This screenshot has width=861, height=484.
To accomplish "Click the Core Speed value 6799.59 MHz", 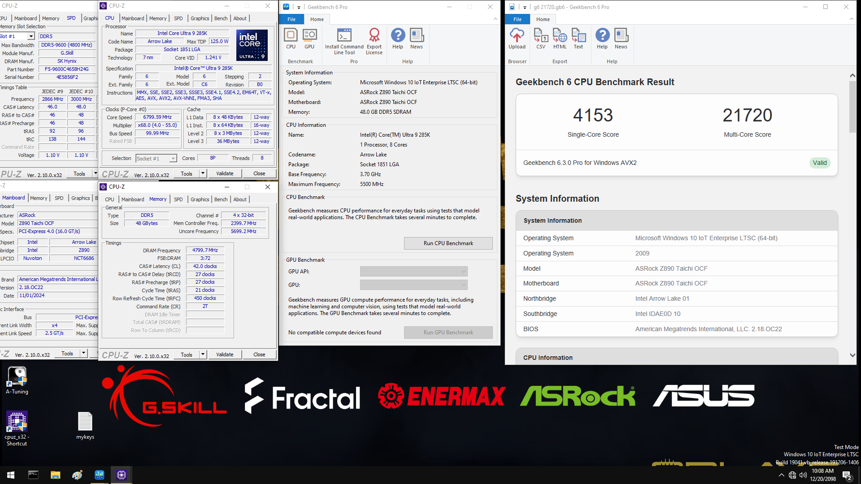I will pos(157,117).
